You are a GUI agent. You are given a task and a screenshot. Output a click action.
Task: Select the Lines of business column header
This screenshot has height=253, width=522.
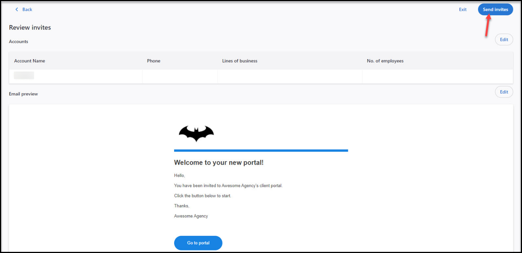click(240, 61)
